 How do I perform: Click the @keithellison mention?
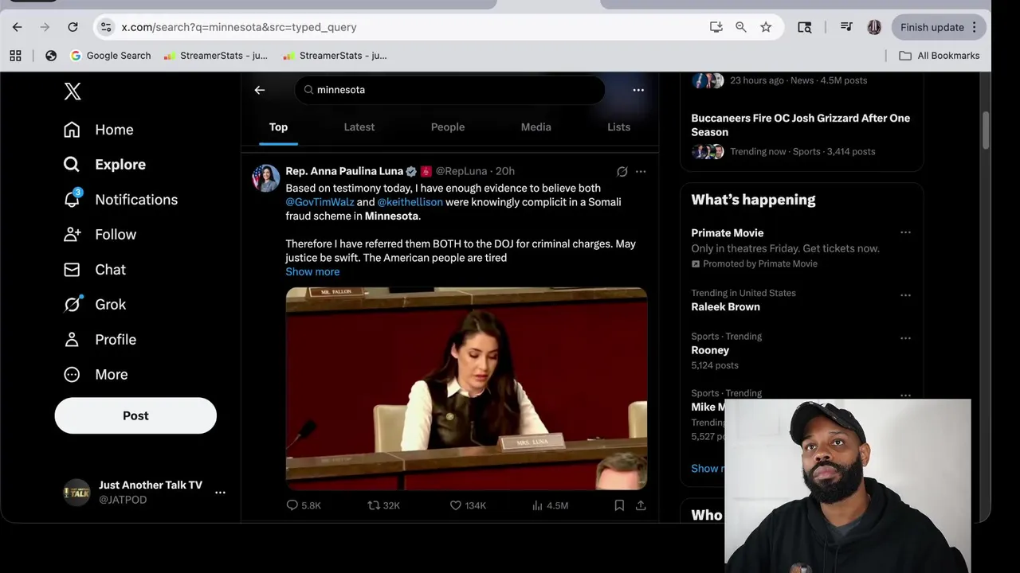point(410,202)
